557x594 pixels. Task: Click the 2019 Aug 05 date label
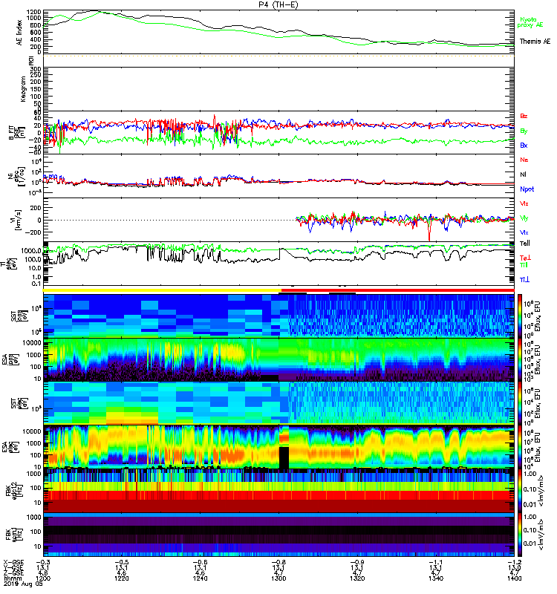(24, 584)
